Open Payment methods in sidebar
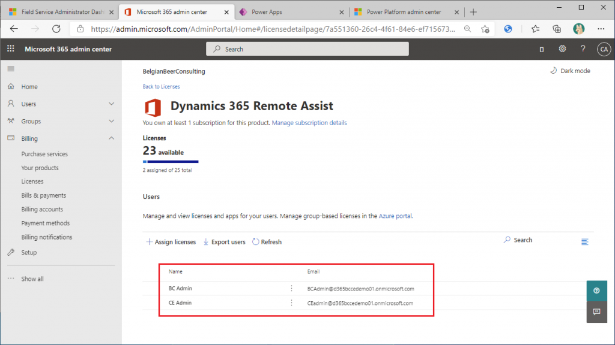The image size is (615, 345). tap(46, 223)
